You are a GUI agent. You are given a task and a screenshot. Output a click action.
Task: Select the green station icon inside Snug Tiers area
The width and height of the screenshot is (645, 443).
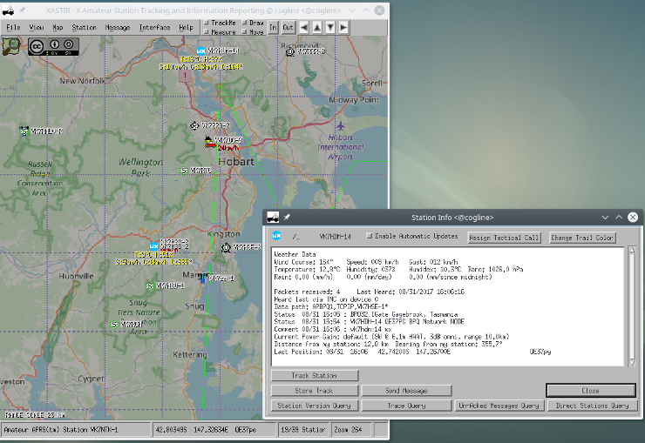114,325
